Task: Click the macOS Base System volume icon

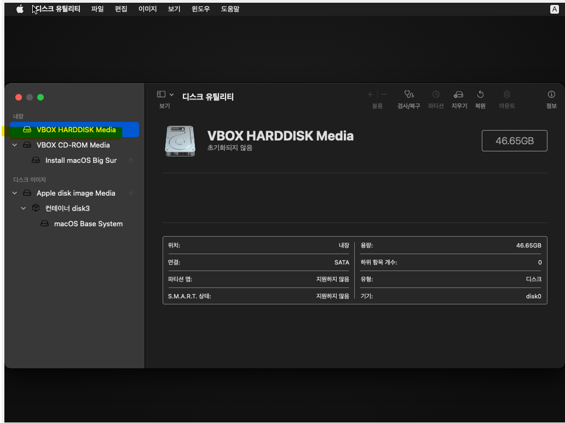Action: tap(44, 224)
